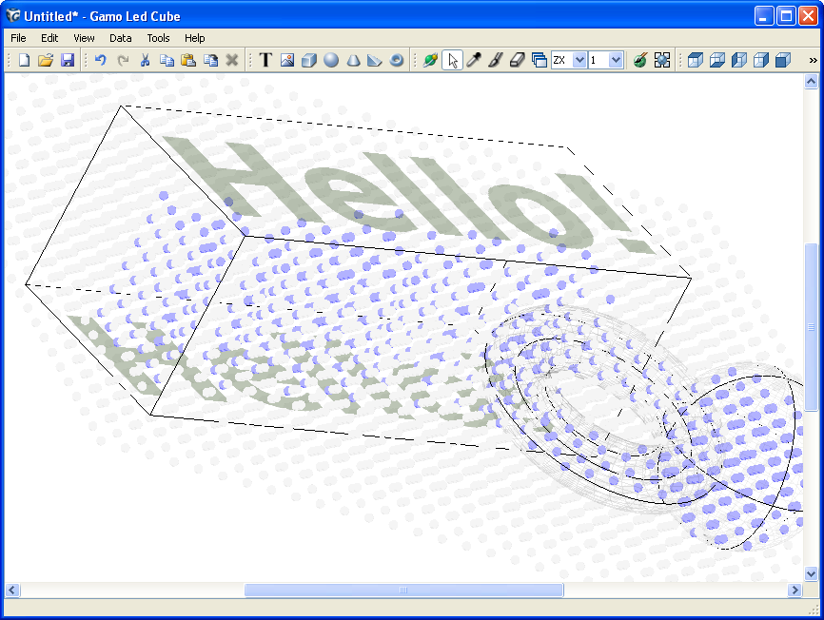Screen dimensions: 824x620
Task: Click the Undo button
Action: (100, 60)
